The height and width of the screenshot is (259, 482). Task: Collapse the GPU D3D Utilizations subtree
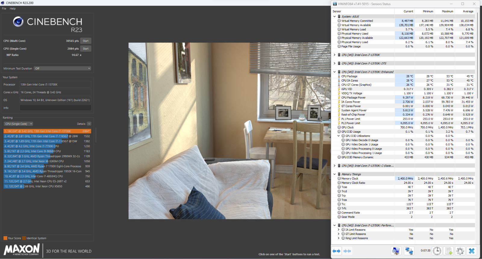[x=339, y=136]
